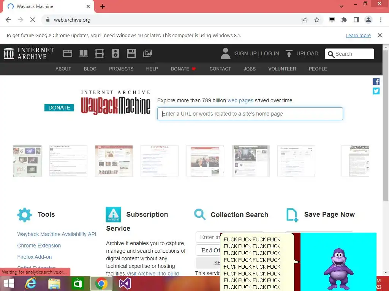
Task: Click the purple BonziBuddy gorilla
Action: click(338, 269)
